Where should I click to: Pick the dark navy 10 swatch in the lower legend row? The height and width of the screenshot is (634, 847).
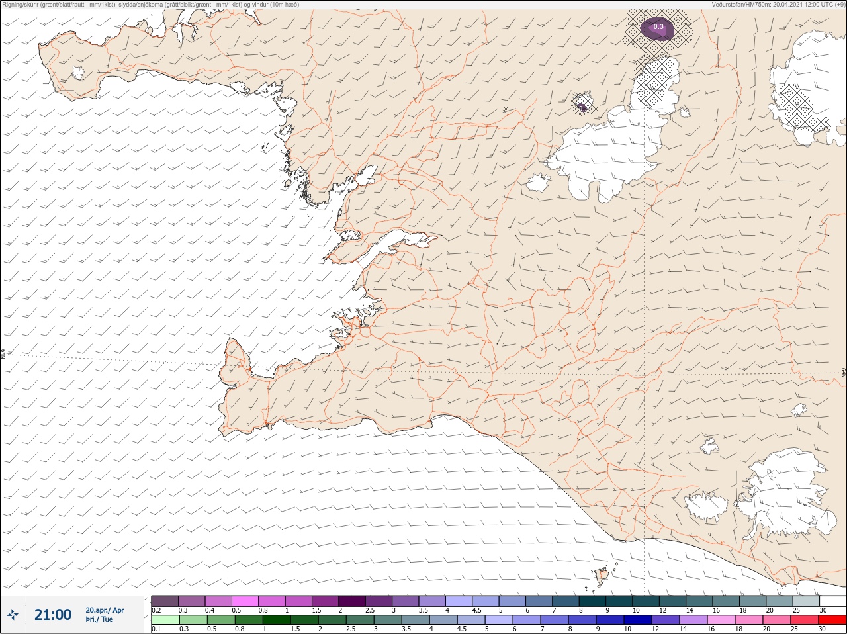click(637, 620)
